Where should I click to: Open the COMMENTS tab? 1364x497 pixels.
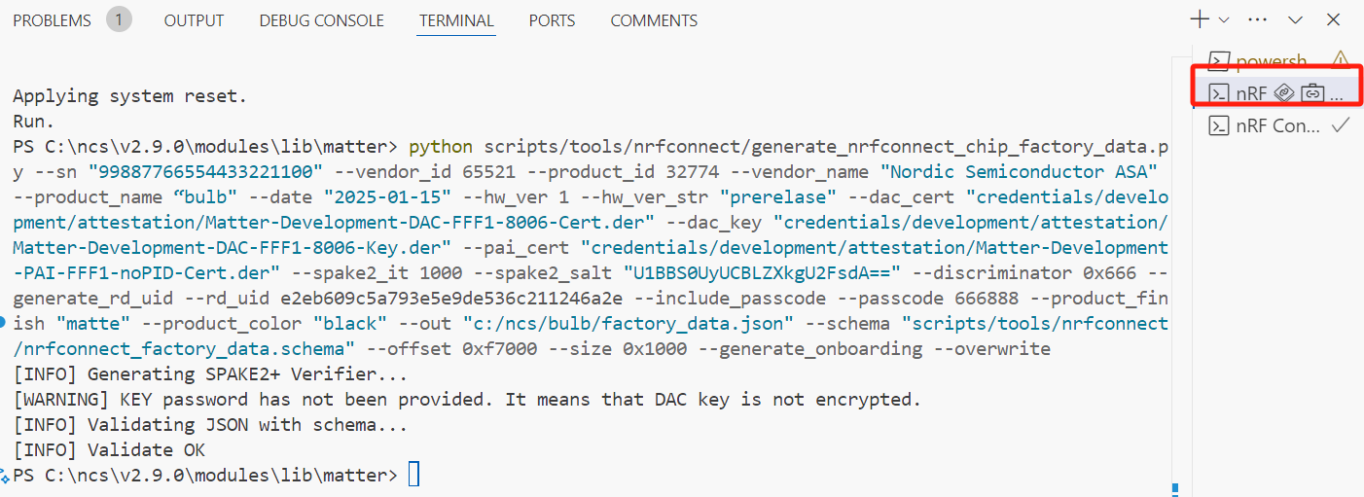(654, 20)
